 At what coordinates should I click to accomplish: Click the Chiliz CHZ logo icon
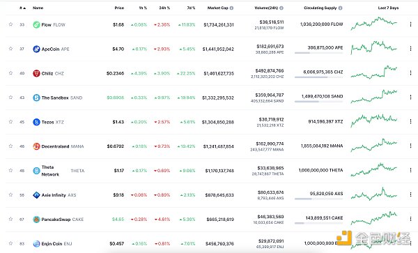tap(36, 73)
